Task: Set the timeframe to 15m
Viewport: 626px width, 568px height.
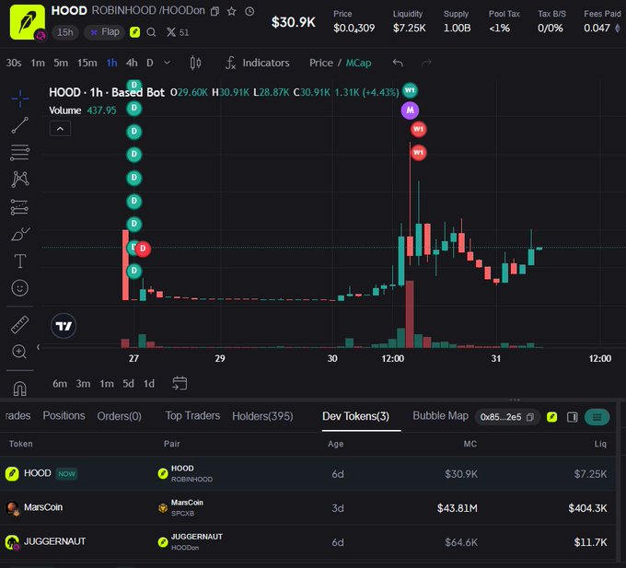Action: pyautogui.click(x=87, y=63)
